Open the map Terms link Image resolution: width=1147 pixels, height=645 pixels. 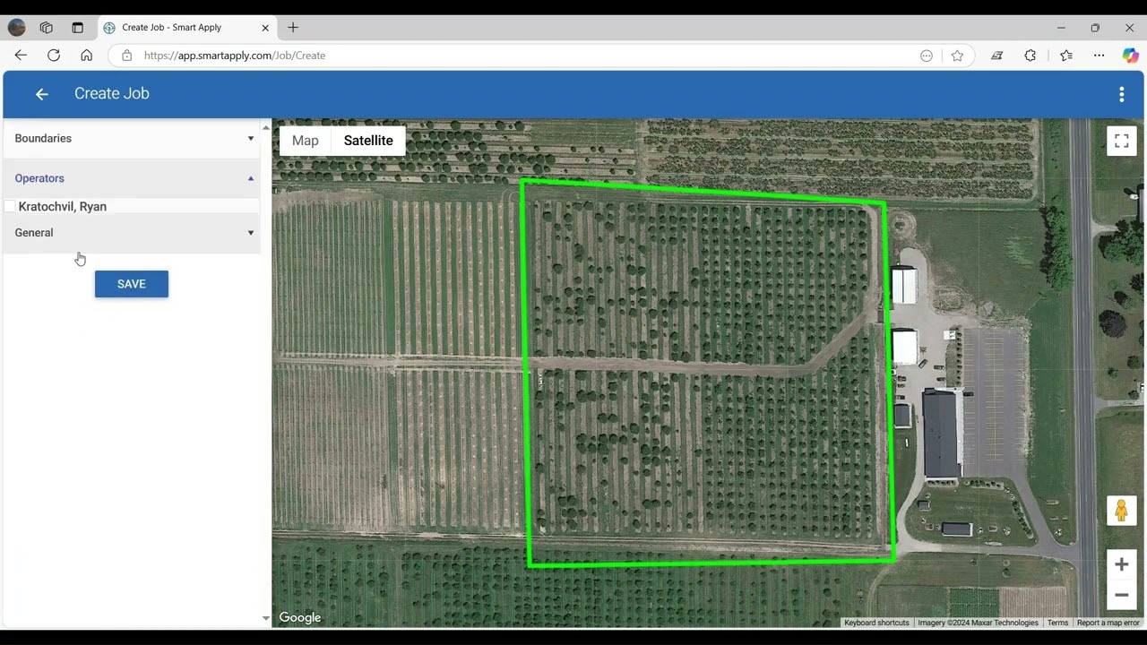click(1057, 623)
